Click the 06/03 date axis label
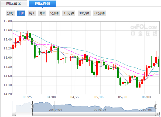The height and width of the screenshot is (117, 161). point(146,97)
